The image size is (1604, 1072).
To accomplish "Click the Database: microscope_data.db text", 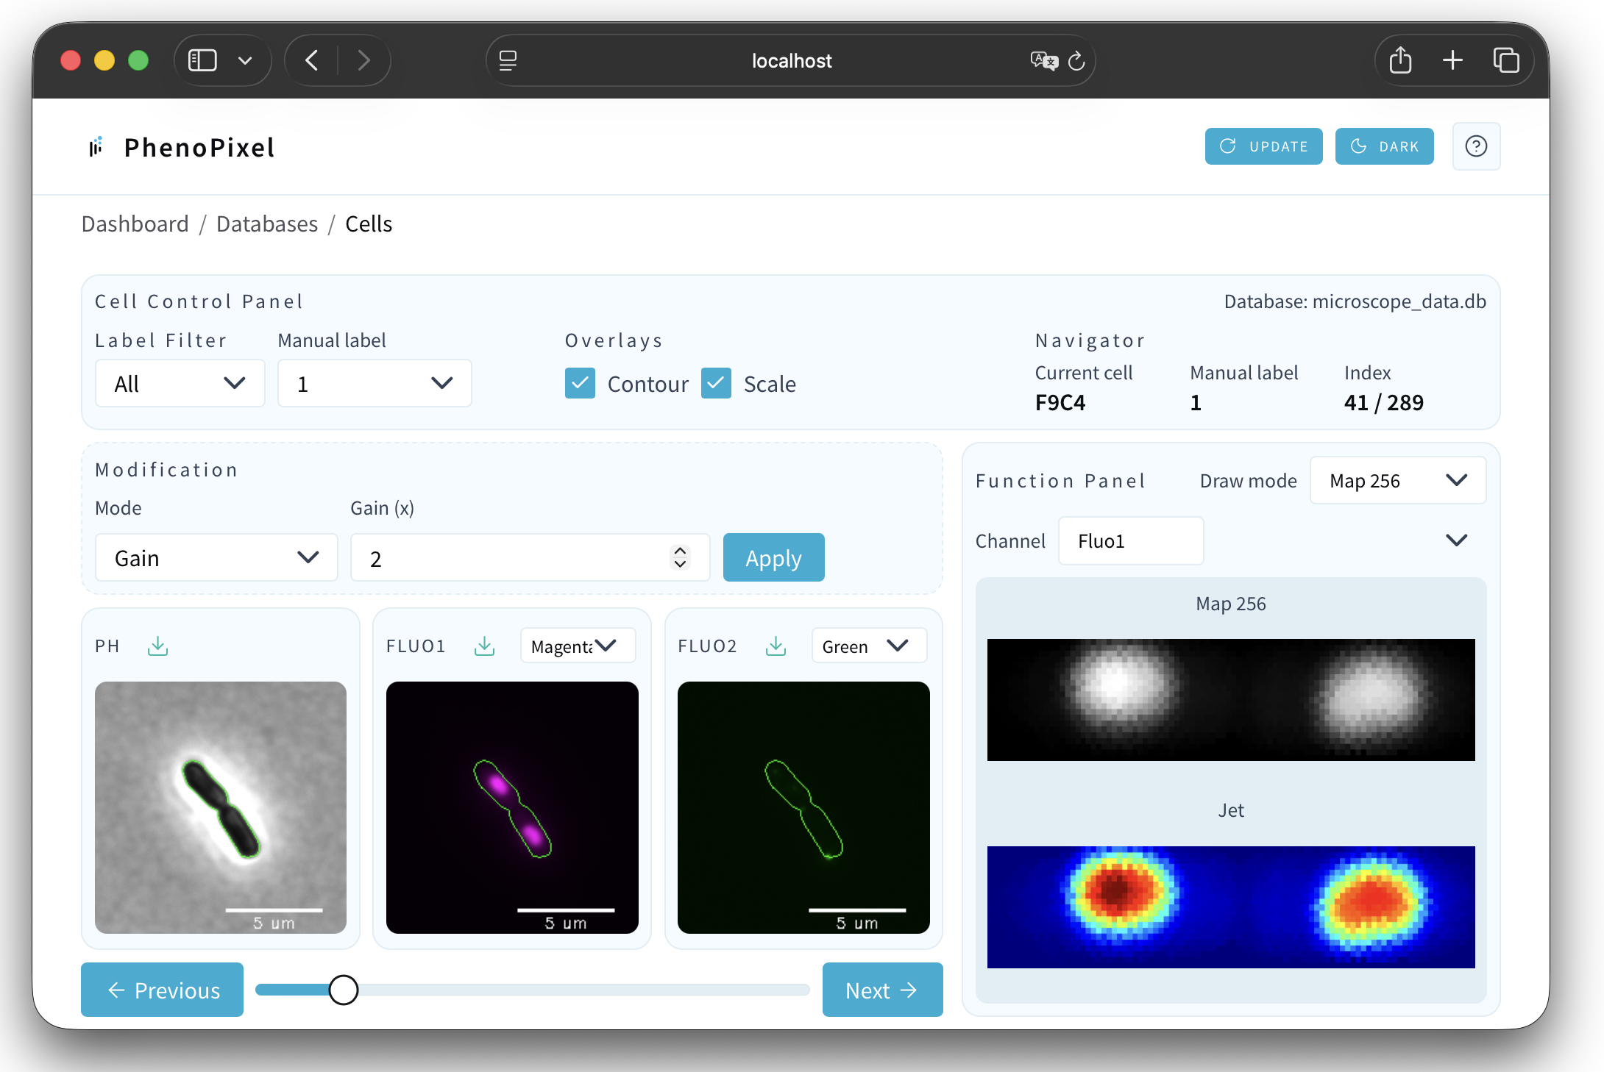I will [x=1355, y=301].
